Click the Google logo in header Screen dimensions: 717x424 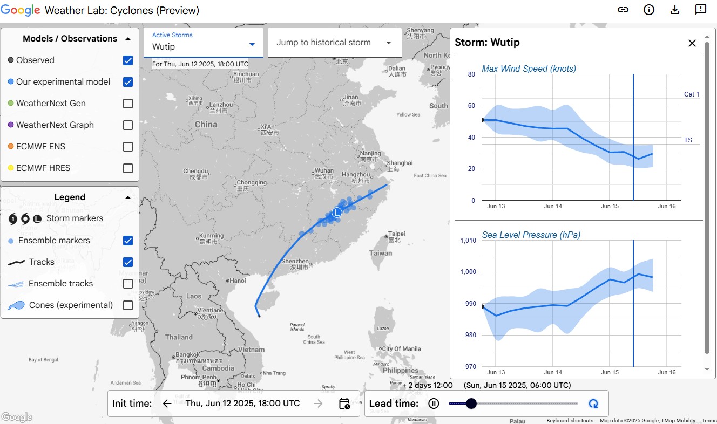point(21,10)
